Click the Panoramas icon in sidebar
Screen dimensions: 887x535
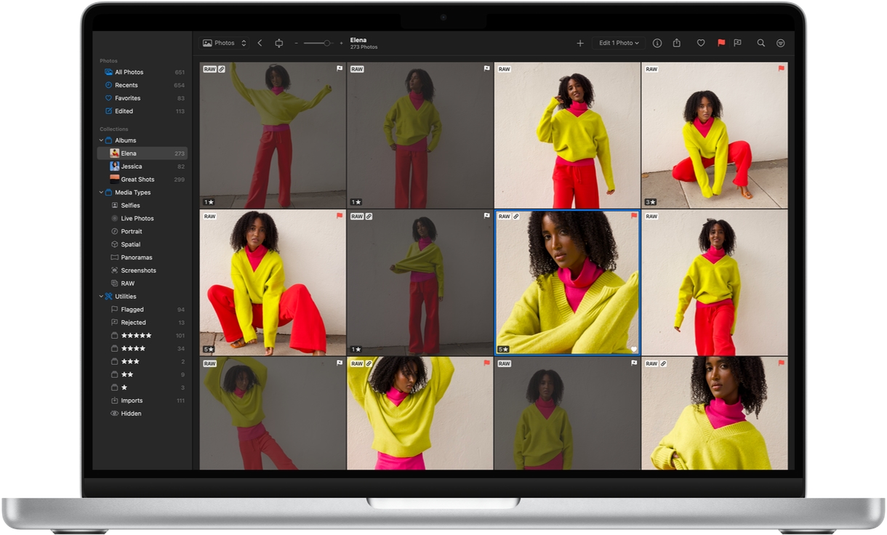114,258
